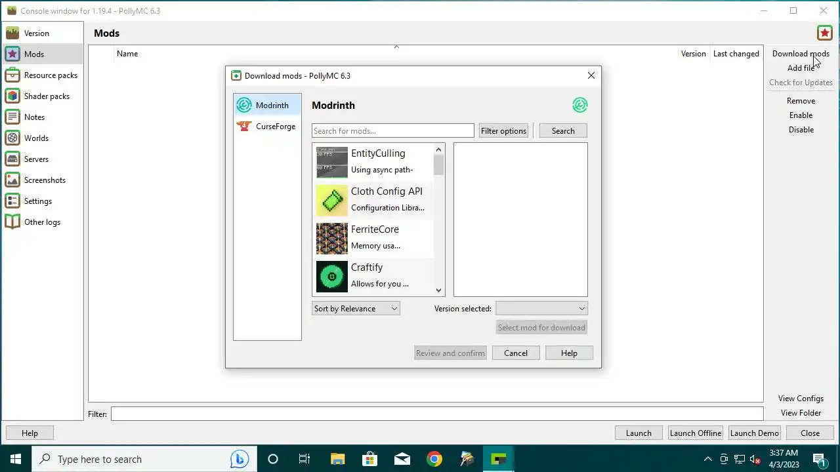Click the EntityCulling mod thumbnail
Screen dimensions: 840x472
(332, 162)
